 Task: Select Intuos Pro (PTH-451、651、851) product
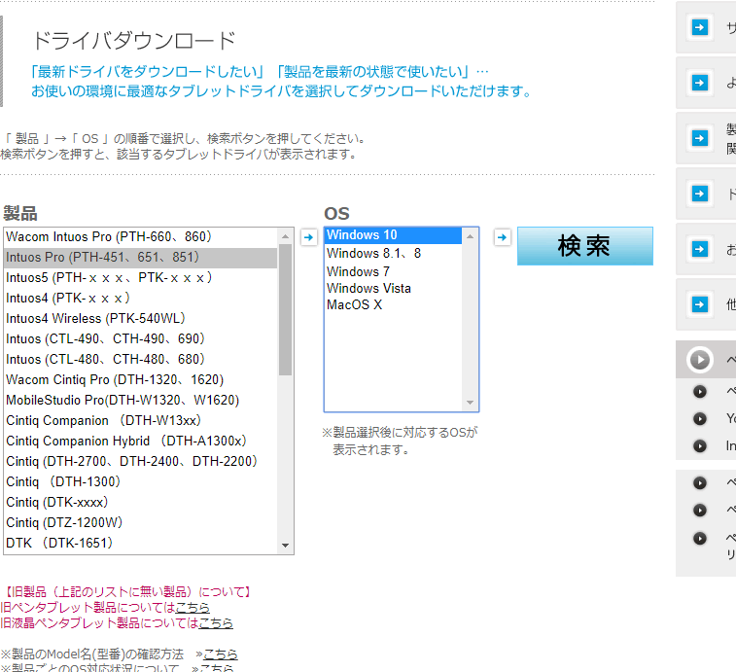[x=140, y=258]
